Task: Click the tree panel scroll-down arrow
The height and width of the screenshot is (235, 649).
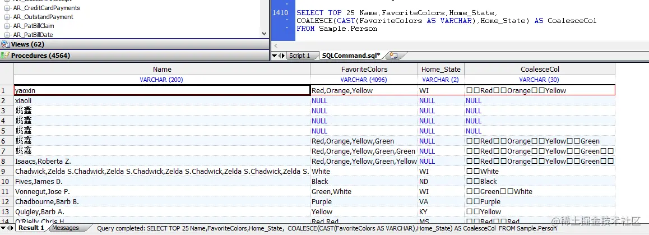Action: coord(265,34)
